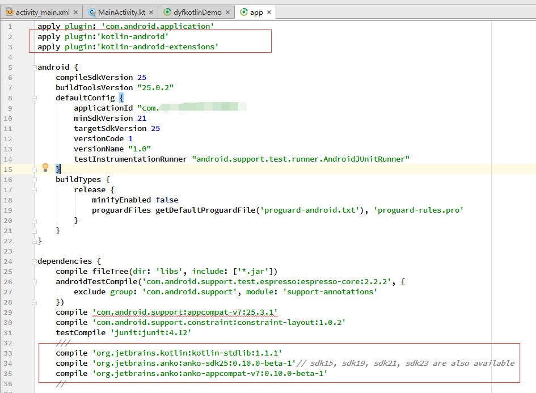Close the MainActivity.kt tab
This screenshot has height=393, width=536.
pyautogui.click(x=151, y=12)
